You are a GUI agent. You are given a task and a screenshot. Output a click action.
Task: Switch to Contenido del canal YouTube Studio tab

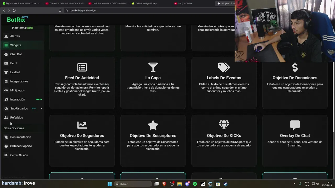coord(65,3)
